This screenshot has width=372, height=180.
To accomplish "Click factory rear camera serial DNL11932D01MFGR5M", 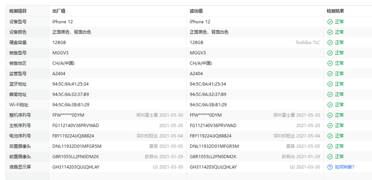I will click(77, 146).
